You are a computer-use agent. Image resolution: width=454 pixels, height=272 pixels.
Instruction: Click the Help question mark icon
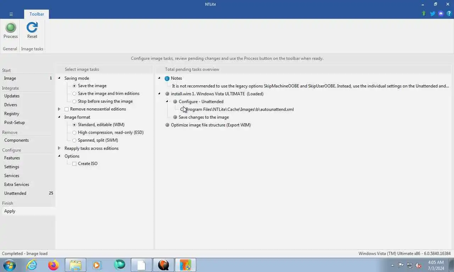449,13
